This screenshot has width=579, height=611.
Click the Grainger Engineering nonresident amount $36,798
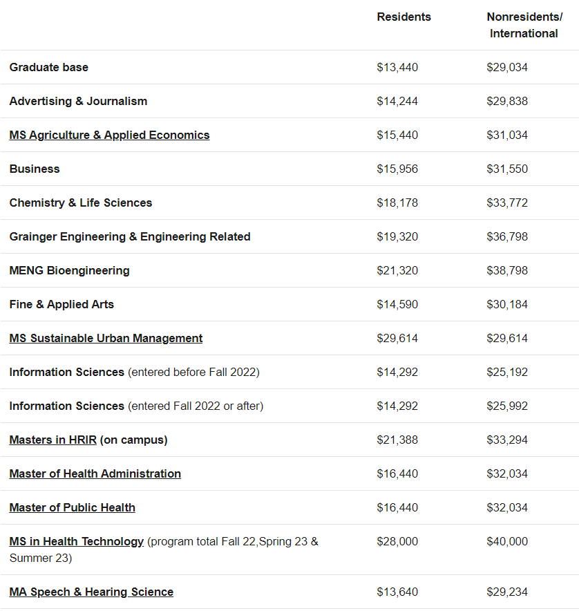[x=507, y=237]
